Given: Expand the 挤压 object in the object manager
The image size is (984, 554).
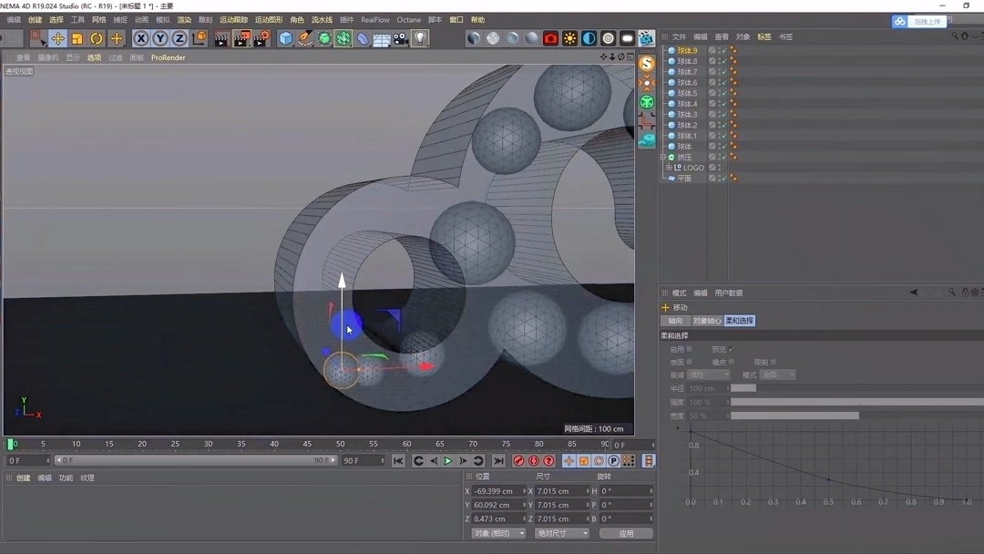Looking at the screenshot, I should tap(663, 156).
